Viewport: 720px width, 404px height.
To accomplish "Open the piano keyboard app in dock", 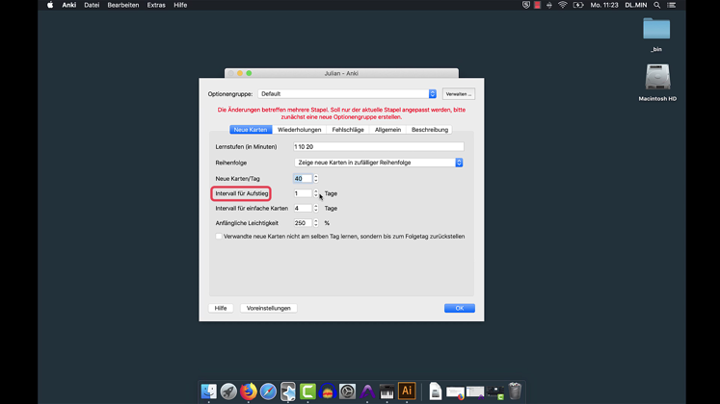I will tap(387, 391).
